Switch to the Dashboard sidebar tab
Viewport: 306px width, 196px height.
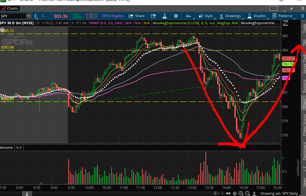304,151
